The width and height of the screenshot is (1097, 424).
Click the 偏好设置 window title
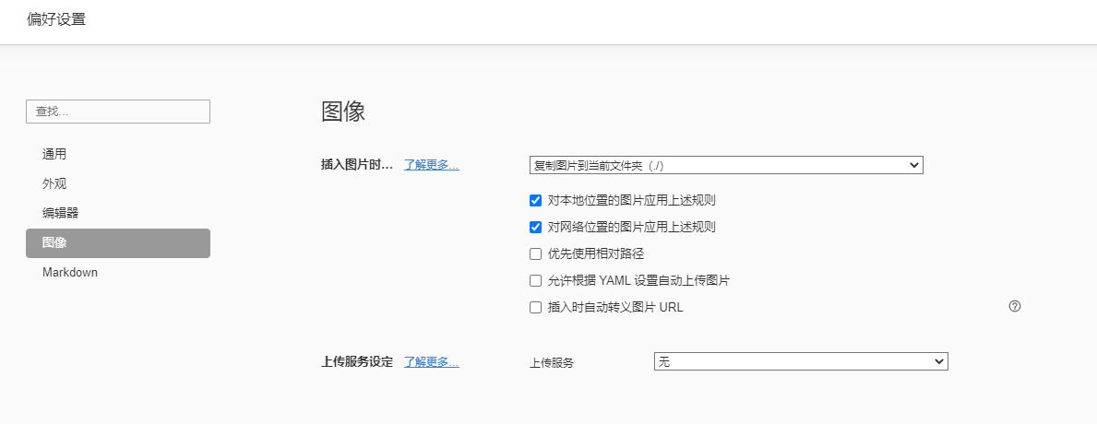(56, 19)
